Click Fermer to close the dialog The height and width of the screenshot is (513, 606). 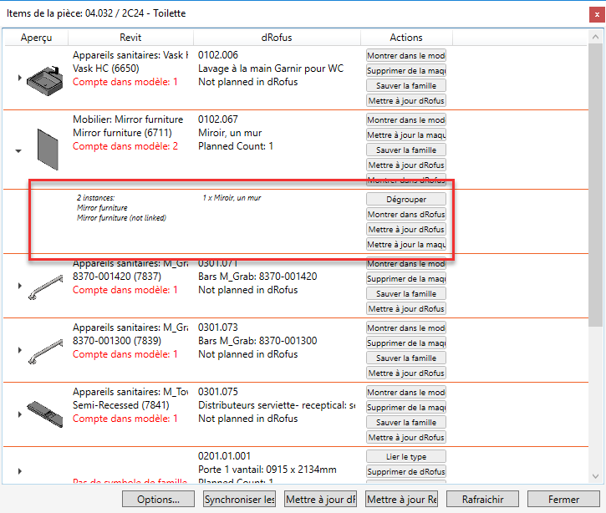tap(563, 500)
